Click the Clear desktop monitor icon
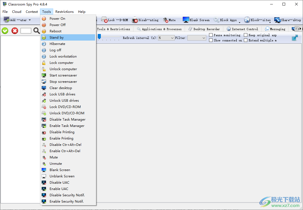 (x=44, y=88)
